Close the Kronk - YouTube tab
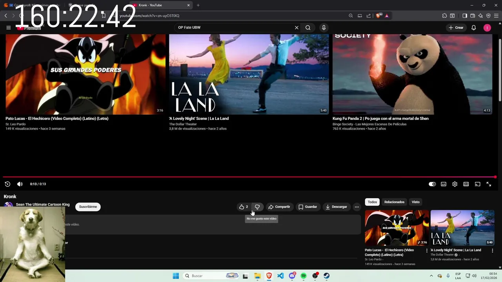The width and height of the screenshot is (502, 282). click(188, 5)
